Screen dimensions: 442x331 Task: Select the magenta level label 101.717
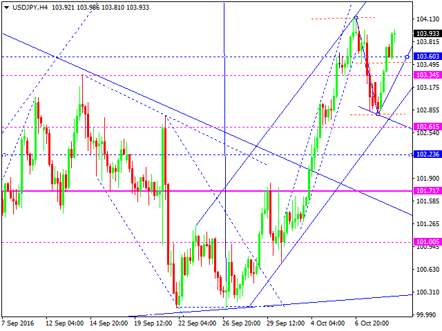pyautogui.click(x=427, y=191)
